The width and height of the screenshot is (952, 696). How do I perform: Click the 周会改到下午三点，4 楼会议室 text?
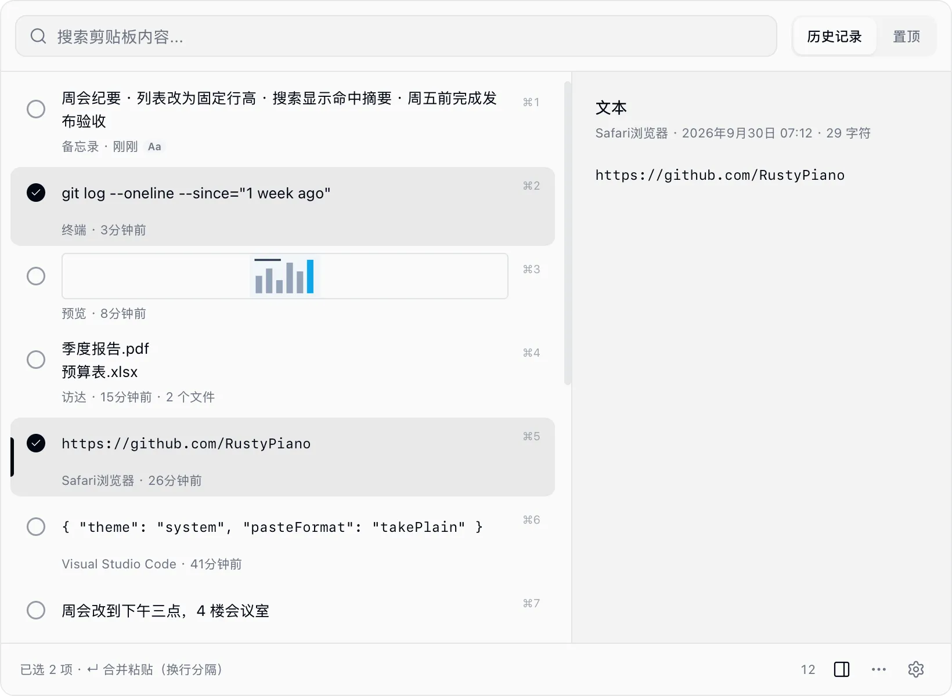pyautogui.click(x=165, y=611)
